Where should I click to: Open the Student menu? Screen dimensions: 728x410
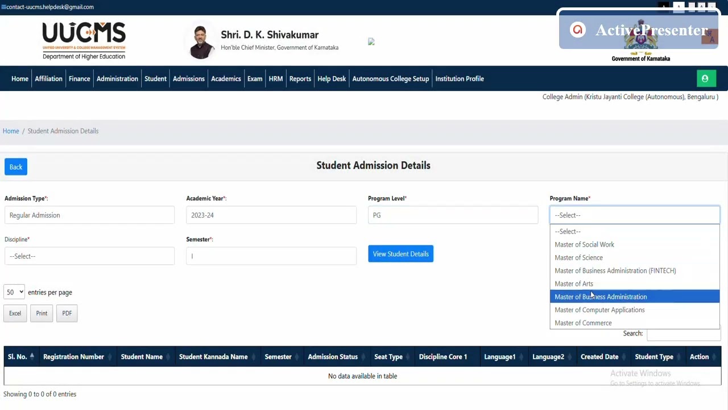point(155,79)
